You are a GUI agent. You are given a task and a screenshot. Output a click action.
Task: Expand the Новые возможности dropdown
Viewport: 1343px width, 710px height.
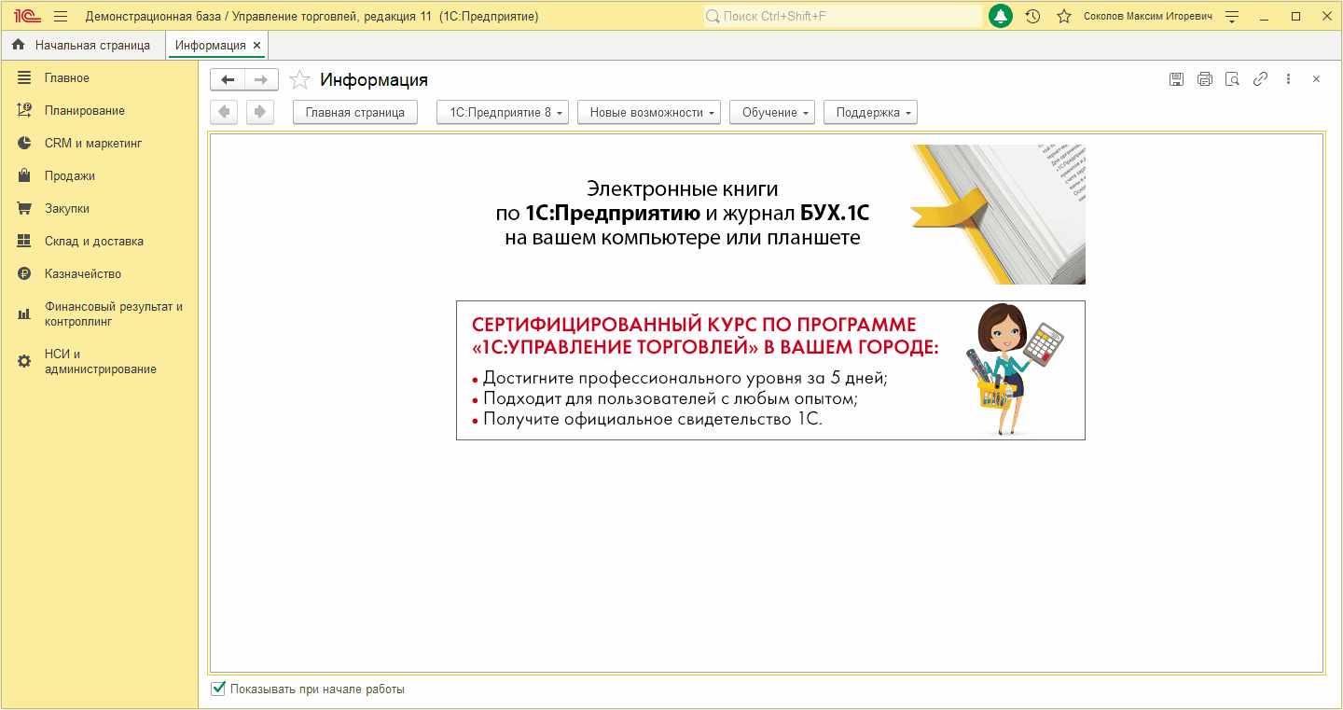point(650,112)
